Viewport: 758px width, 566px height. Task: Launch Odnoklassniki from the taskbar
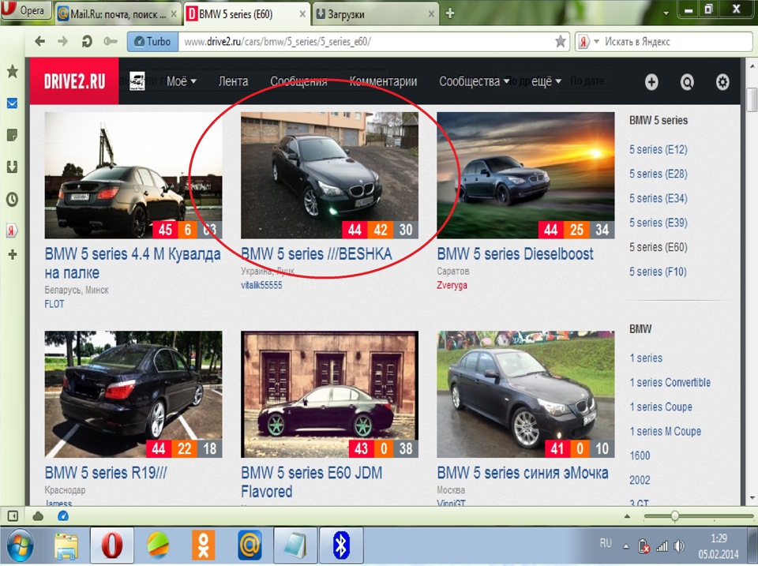203,545
